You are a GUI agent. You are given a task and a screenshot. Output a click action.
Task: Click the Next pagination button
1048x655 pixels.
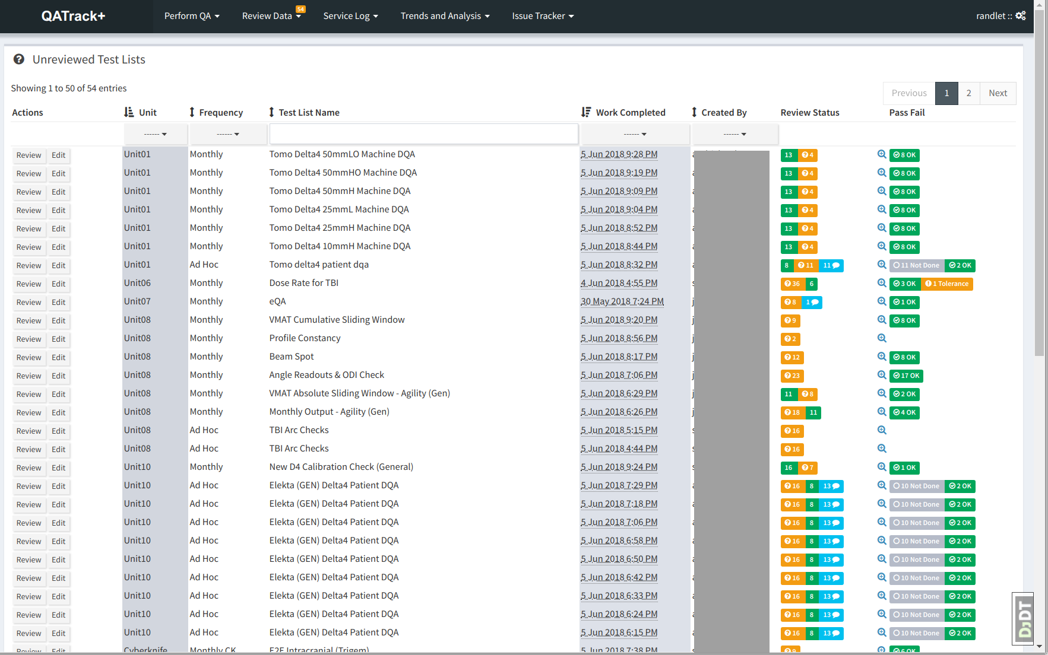(998, 93)
